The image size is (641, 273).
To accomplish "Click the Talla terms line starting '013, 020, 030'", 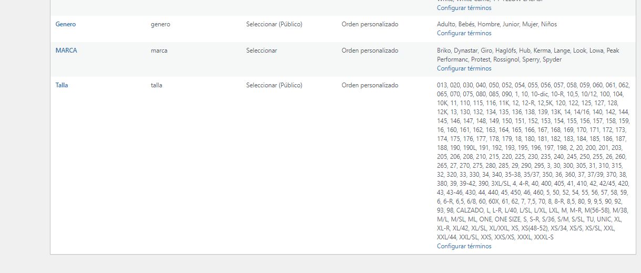I will (533, 85).
